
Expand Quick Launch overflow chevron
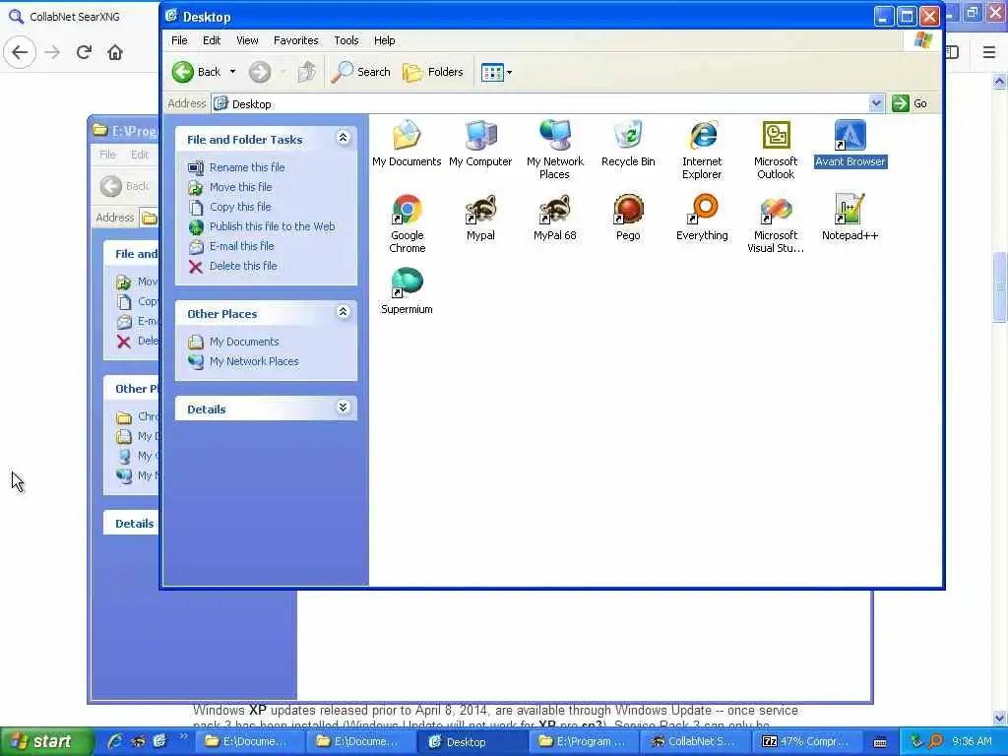pyautogui.click(x=183, y=736)
